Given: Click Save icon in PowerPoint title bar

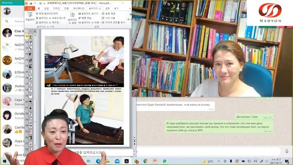Looking at the screenshot, I should 31,3.
